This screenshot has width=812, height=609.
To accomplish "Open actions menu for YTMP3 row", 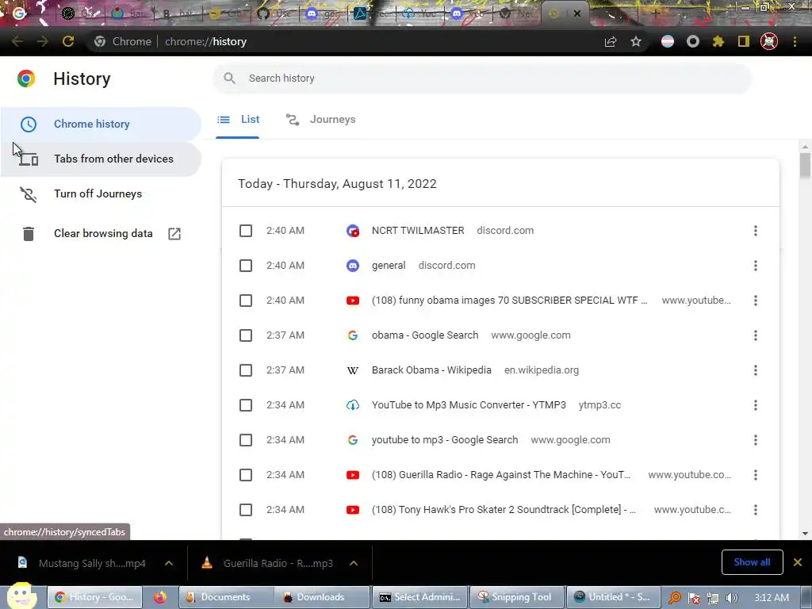I will [756, 405].
